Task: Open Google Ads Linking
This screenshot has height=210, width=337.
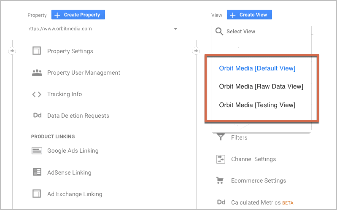Action: click(x=73, y=151)
